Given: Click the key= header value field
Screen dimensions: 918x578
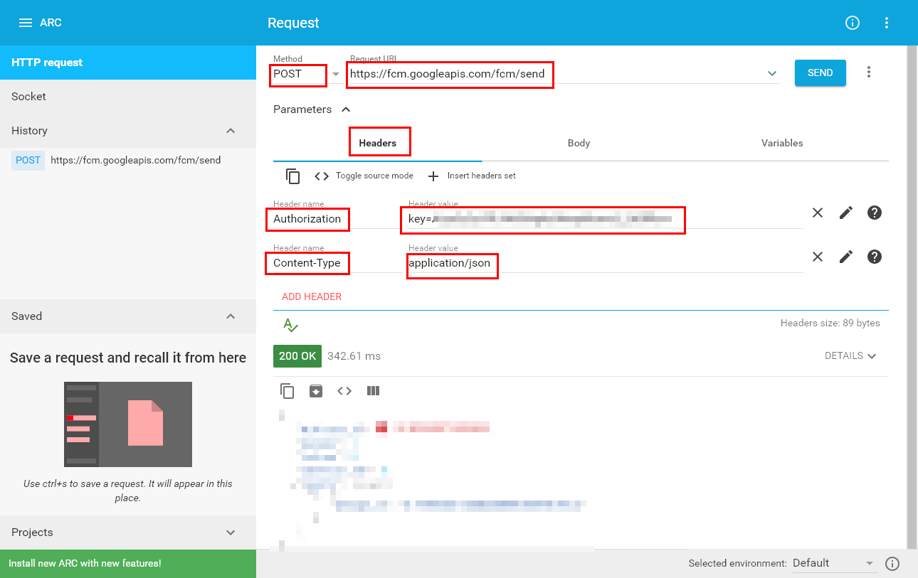Looking at the screenshot, I should coord(606,219).
